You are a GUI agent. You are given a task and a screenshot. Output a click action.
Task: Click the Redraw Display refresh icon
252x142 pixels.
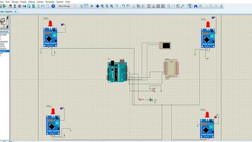(x=82, y=6)
